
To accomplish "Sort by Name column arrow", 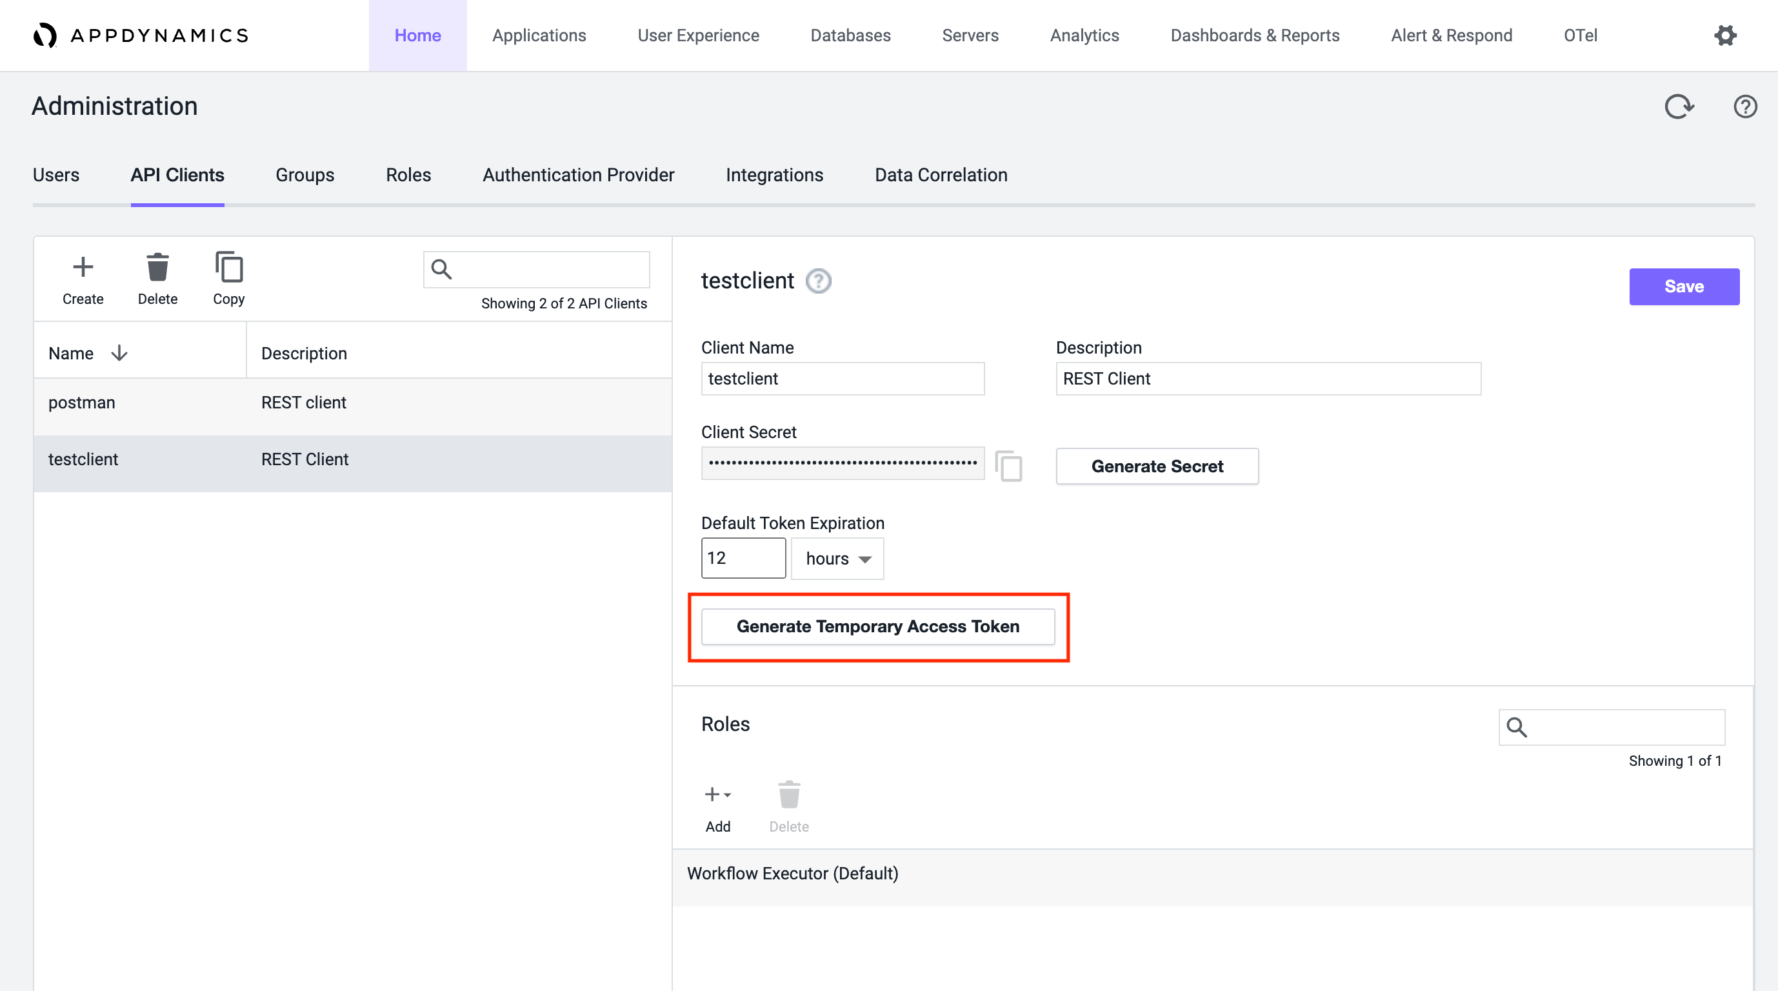I will coord(119,354).
